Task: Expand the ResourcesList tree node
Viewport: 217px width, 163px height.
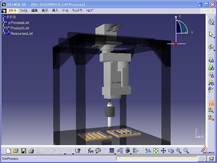Action: click(3, 33)
